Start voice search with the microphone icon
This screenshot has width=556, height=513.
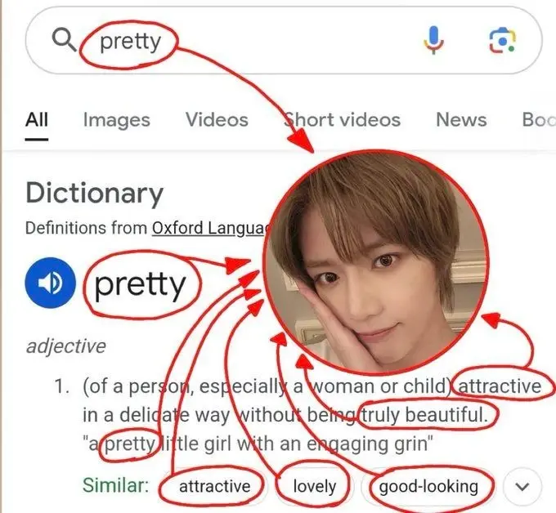tap(433, 41)
